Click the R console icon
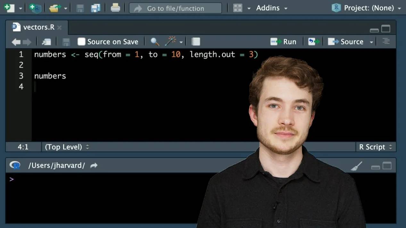This screenshot has height=228, width=406. [x=15, y=165]
